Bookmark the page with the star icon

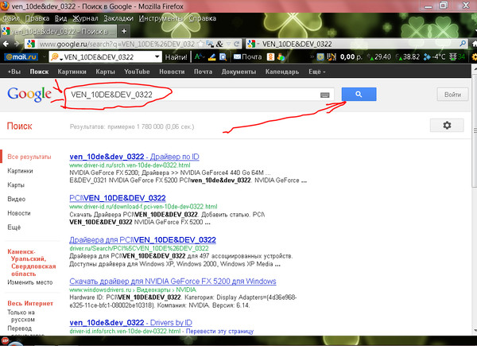[200, 44]
